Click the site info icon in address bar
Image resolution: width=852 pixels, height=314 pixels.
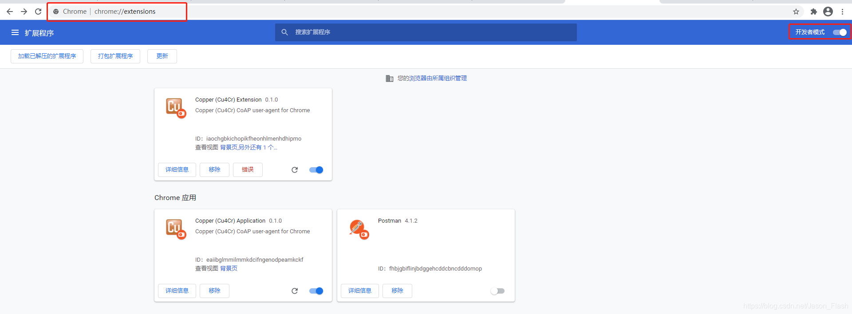coord(56,12)
